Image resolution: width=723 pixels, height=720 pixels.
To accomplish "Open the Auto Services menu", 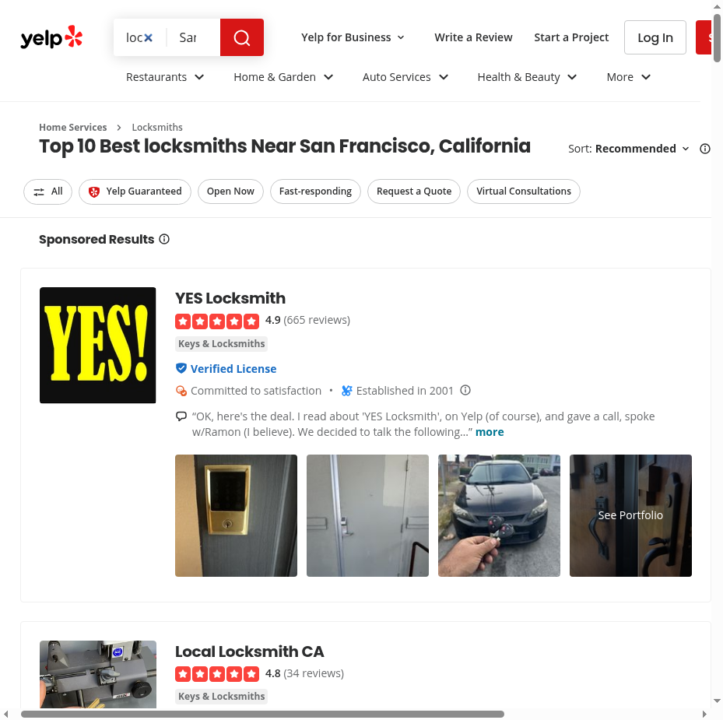I will (x=405, y=77).
